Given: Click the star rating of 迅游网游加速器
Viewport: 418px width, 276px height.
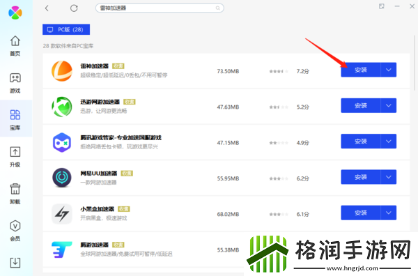Looking at the screenshot, I should pos(279,107).
